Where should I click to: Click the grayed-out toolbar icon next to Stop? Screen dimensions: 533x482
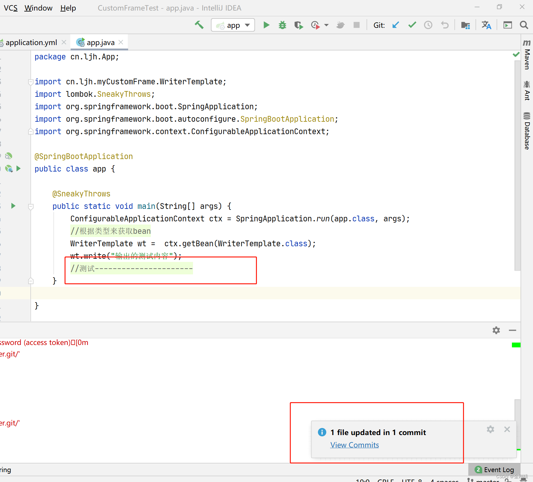(x=340, y=25)
